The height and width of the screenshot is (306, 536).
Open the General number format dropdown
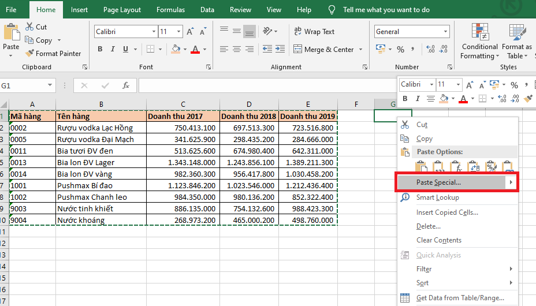[446, 32]
